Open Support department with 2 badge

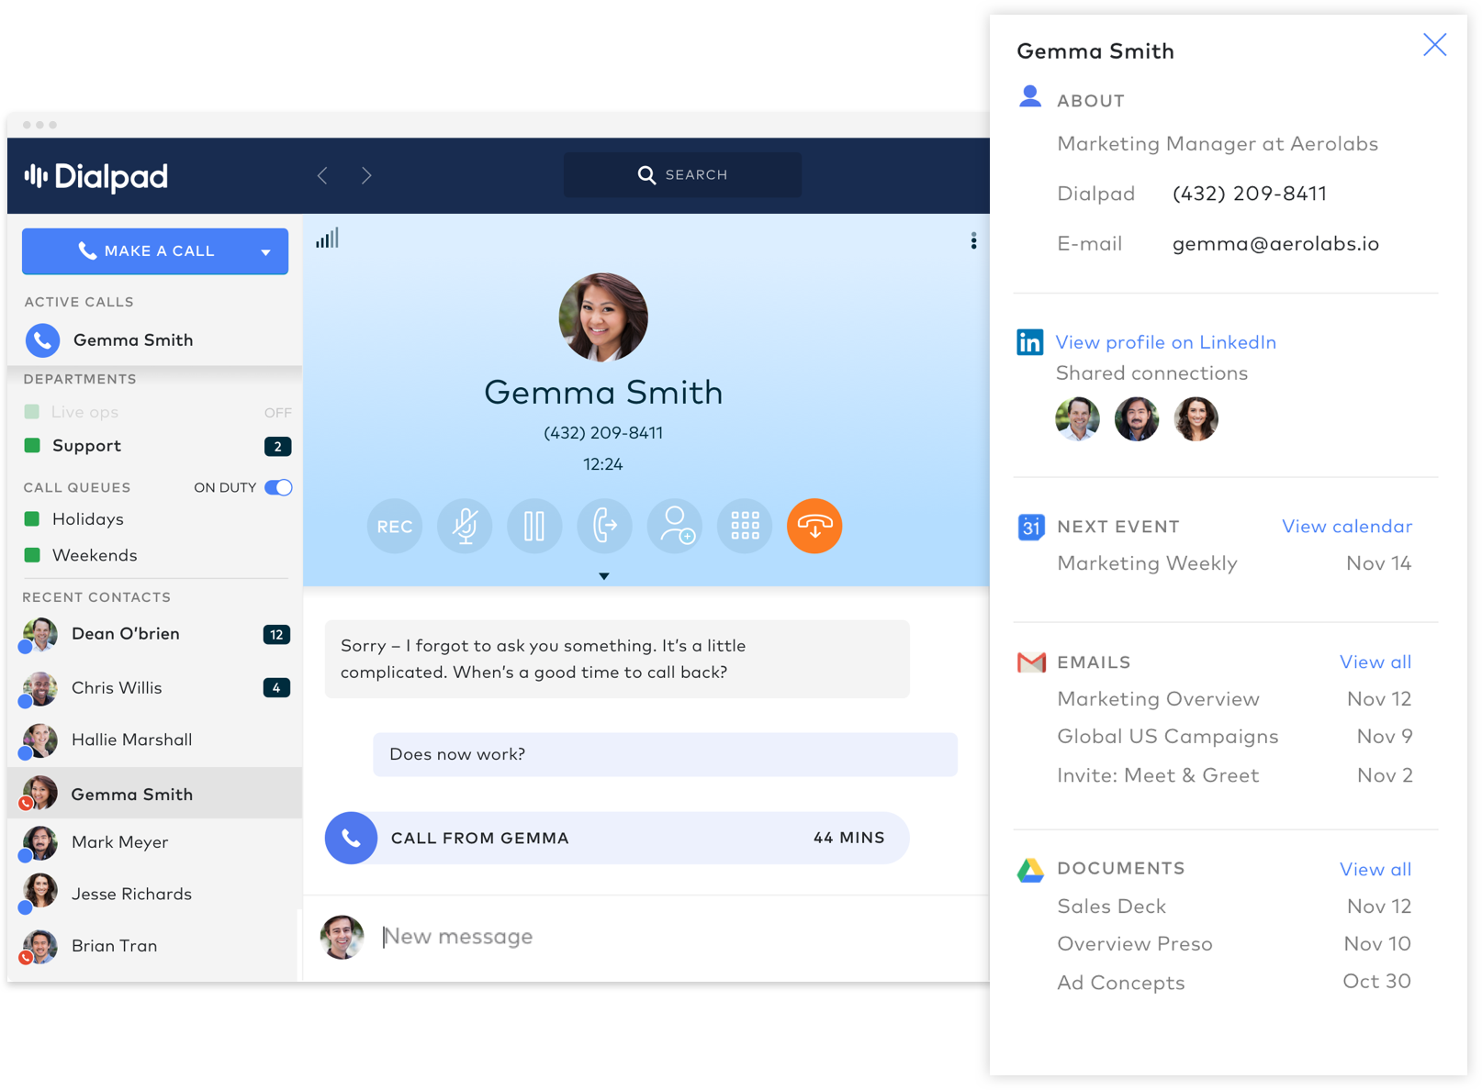(x=154, y=446)
